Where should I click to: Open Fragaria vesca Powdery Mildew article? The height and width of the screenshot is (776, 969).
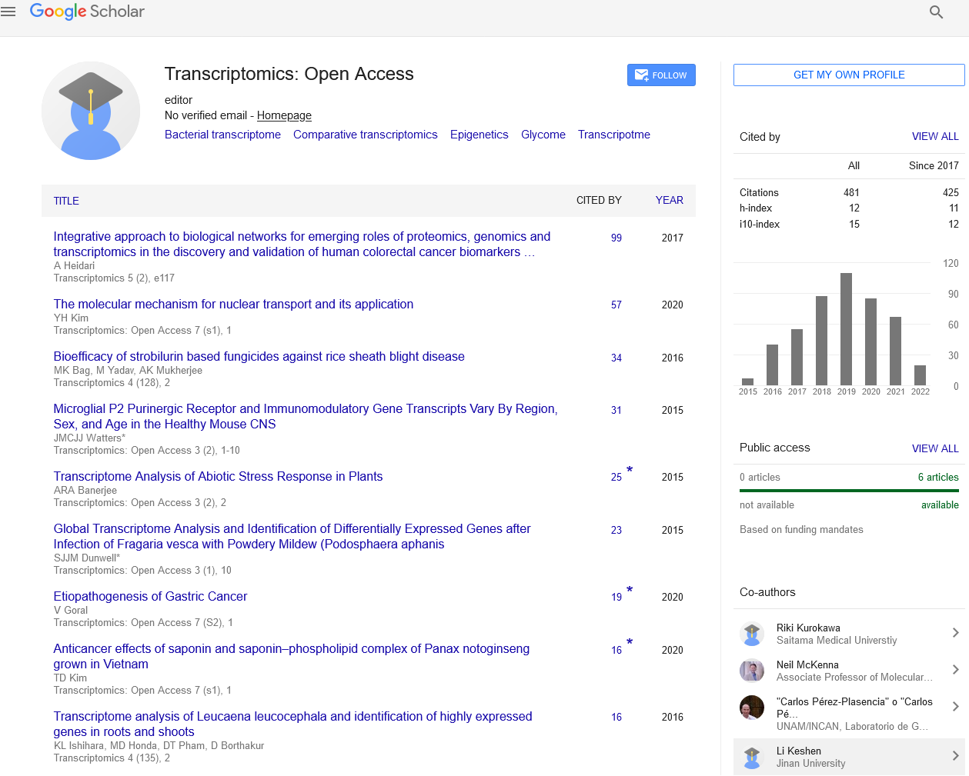[x=292, y=537]
